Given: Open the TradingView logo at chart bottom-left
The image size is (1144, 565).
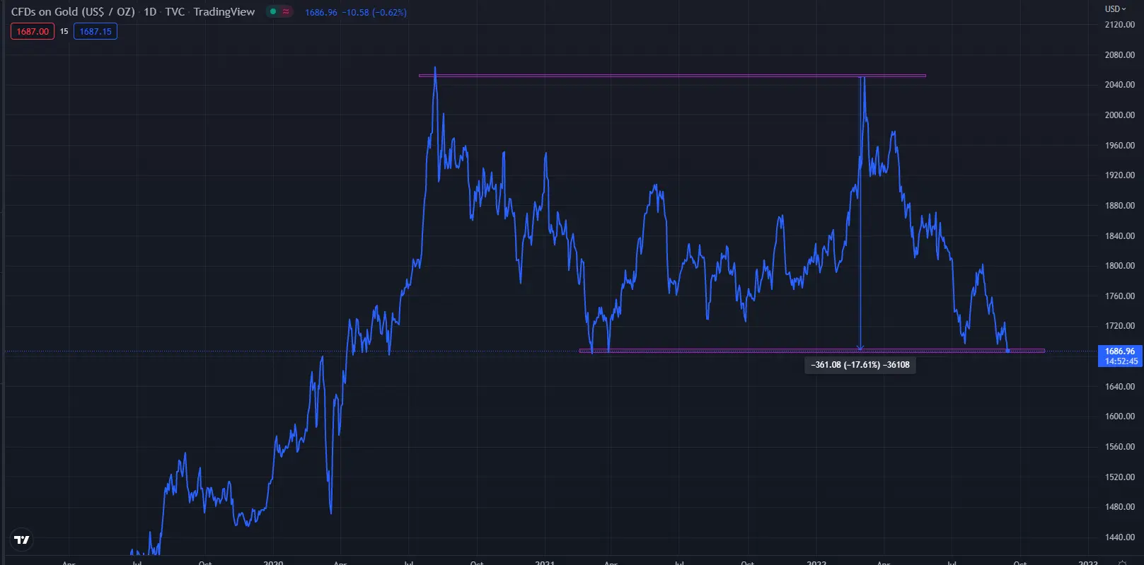Looking at the screenshot, I should pyautogui.click(x=22, y=540).
